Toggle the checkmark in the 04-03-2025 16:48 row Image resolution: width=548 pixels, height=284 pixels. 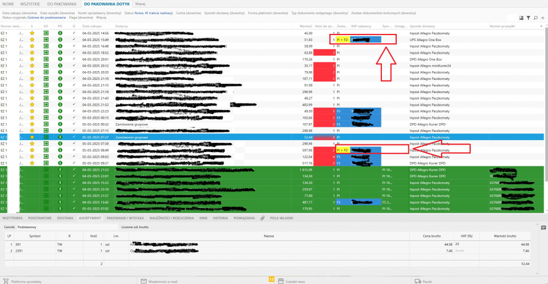tap(74, 47)
